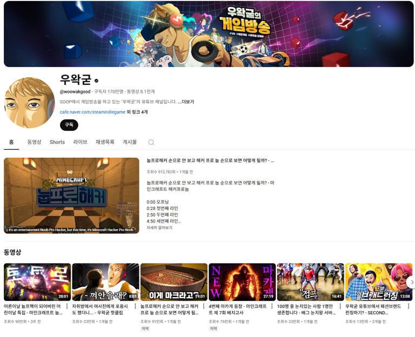Image resolution: width=415 pixels, height=337 pixels.
Task: Click the 게임방송 channel banner image
Action: tap(209, 34)
